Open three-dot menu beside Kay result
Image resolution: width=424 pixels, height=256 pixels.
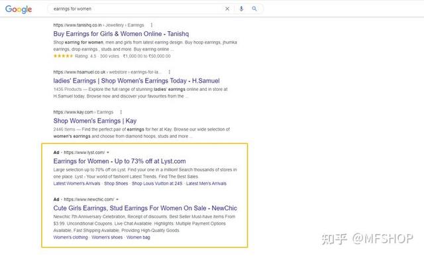click(x=121, y=112)
